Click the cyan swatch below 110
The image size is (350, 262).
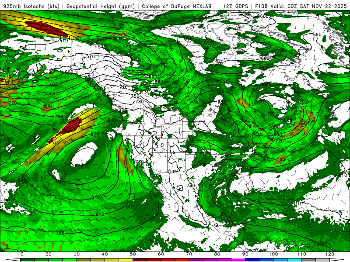coord(294,260)
